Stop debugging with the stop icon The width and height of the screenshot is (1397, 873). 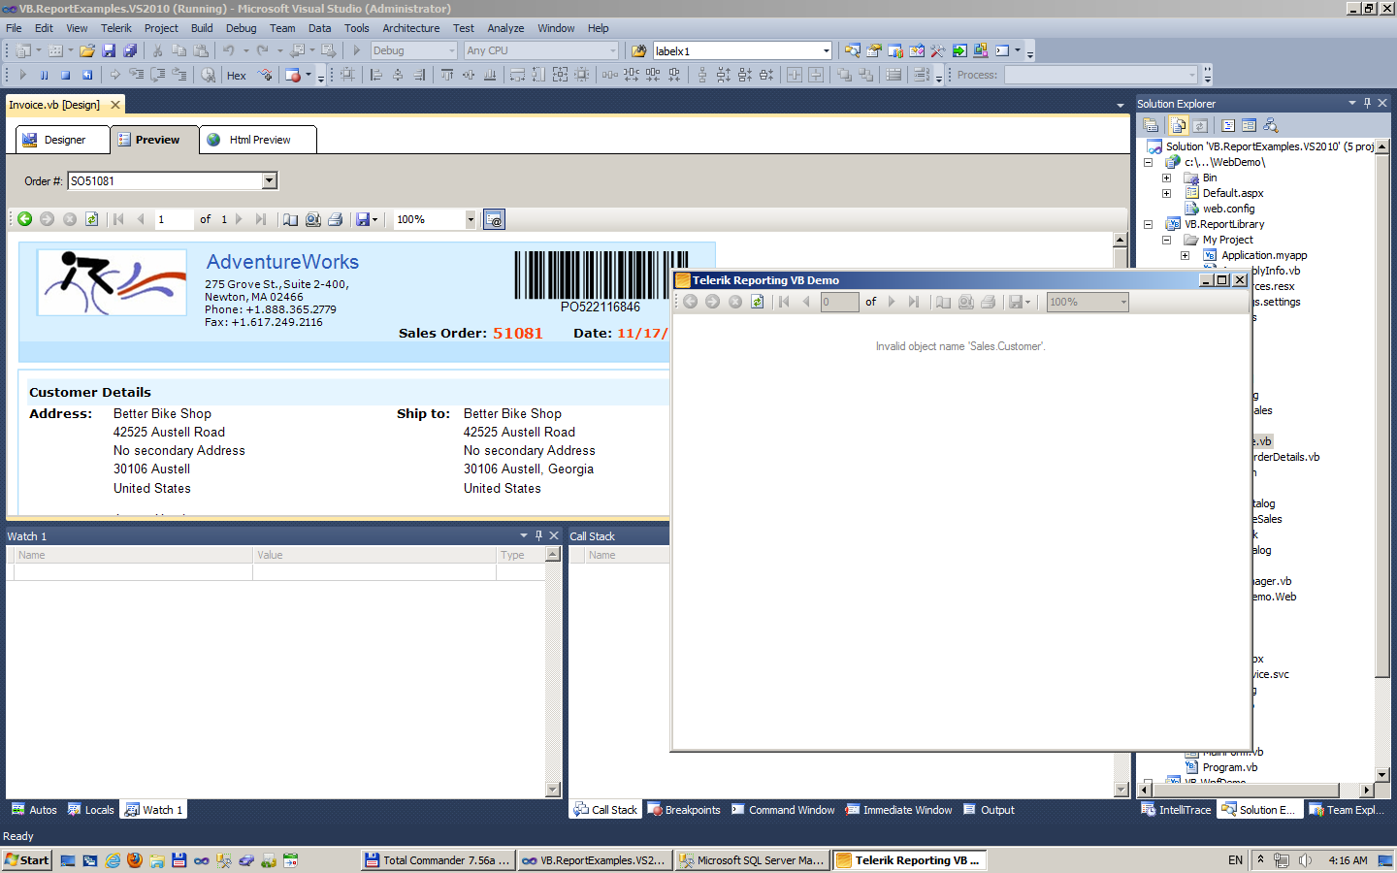click(65, 75)
